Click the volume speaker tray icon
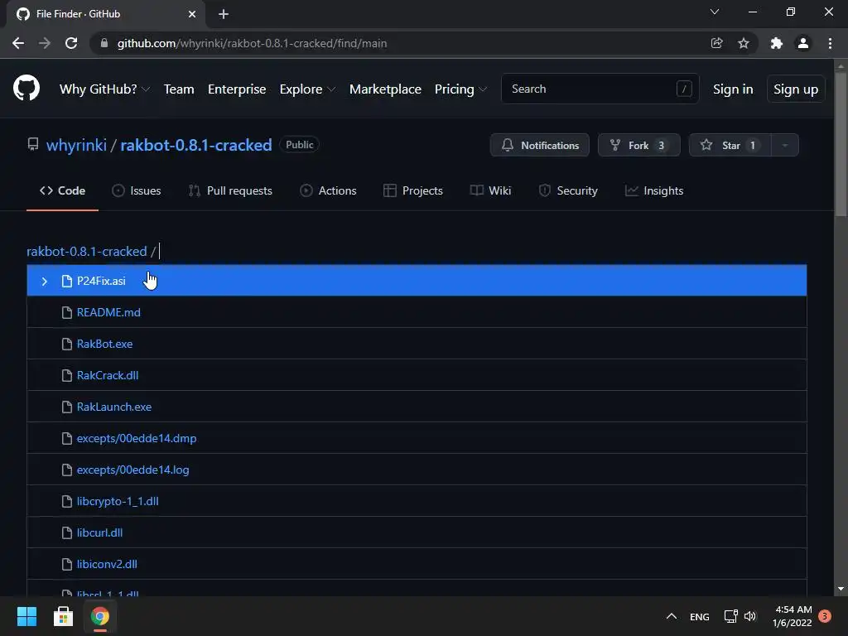This screenshot has height=636, width=848. (750, 616)
